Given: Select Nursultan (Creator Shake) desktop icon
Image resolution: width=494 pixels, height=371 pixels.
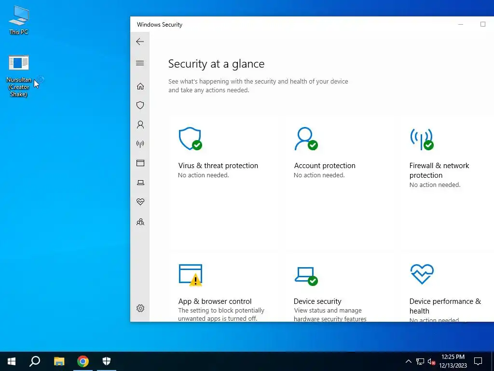Looking at the screenshot, I should [x=19, y=76].
